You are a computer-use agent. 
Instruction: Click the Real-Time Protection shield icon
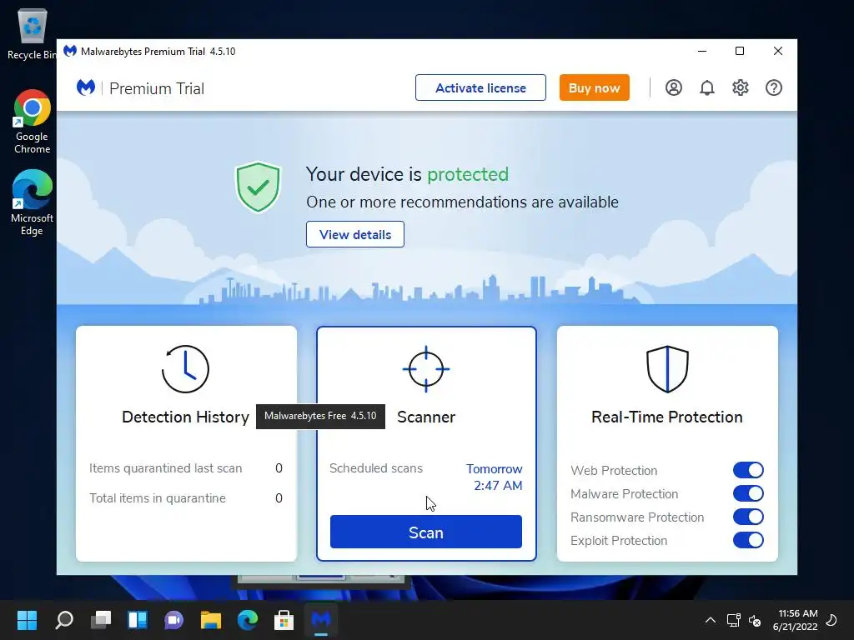click(x=667, y=369)
